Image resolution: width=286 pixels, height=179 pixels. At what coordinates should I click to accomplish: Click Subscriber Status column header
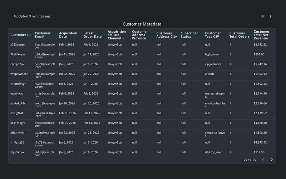189,35
